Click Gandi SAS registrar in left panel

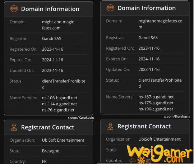[52, 38]
